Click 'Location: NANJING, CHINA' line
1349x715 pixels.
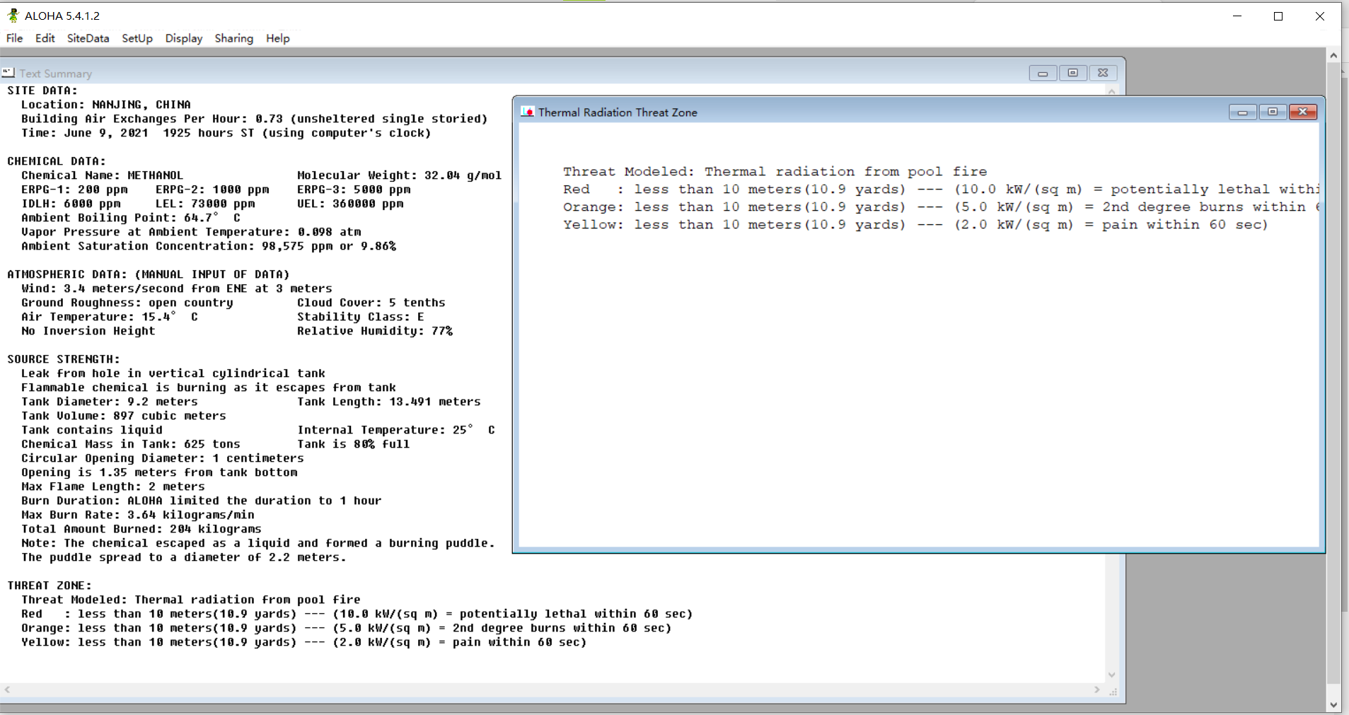click(x=106, y=105)
